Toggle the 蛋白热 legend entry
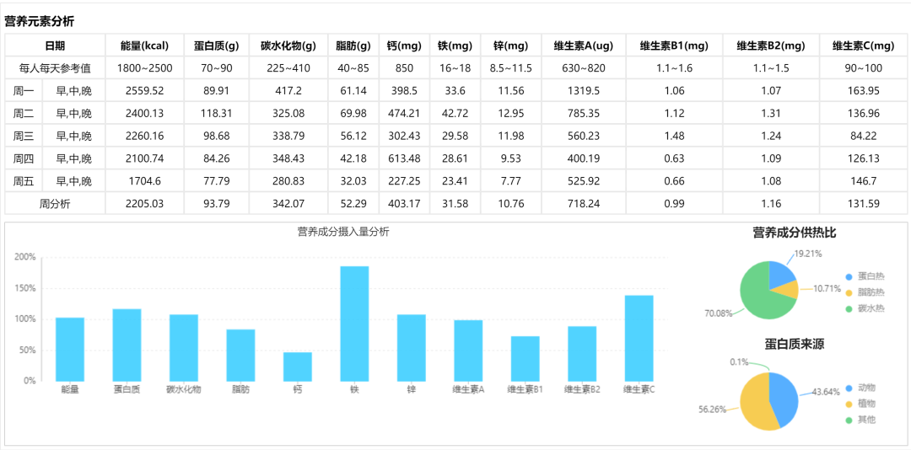Screen dimensions: 911x450 pyautogui.click(x=865, y=277)
